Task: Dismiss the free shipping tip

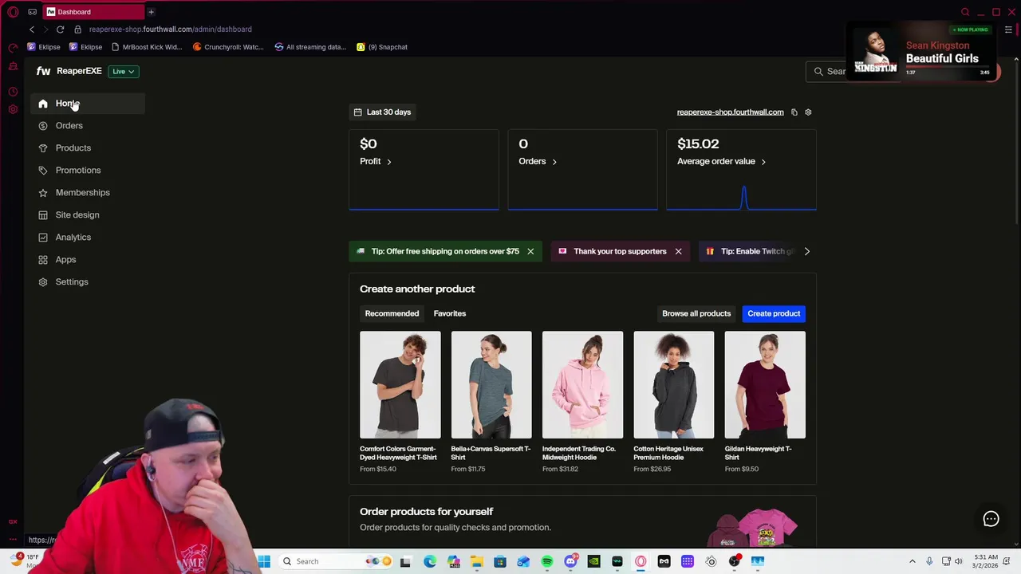Action: point(530,251)
